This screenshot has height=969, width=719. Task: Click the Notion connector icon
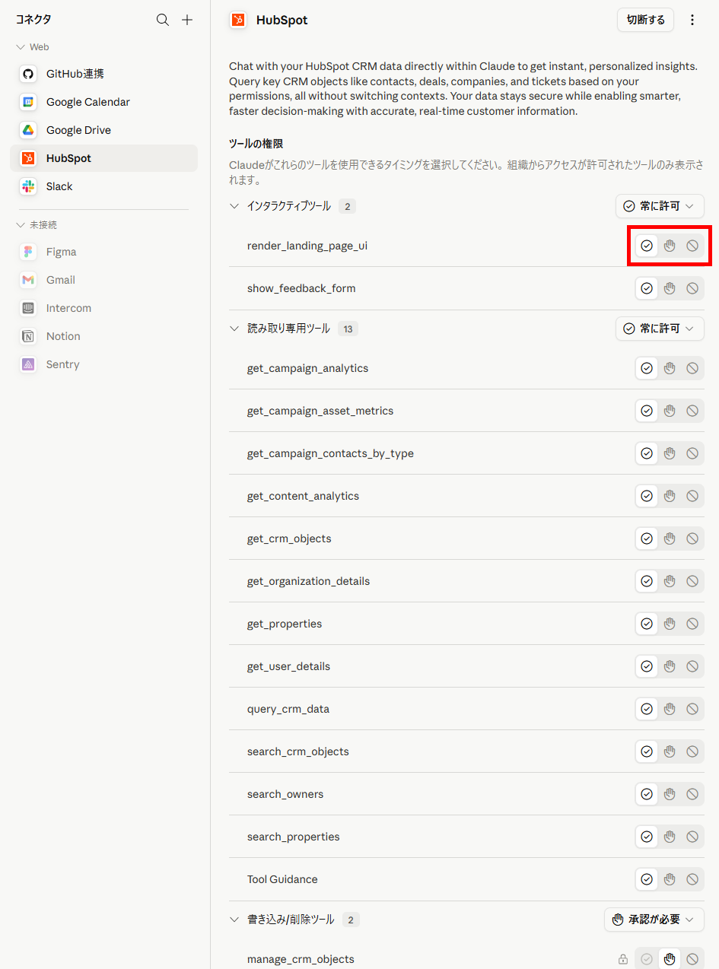pos(28,336)
